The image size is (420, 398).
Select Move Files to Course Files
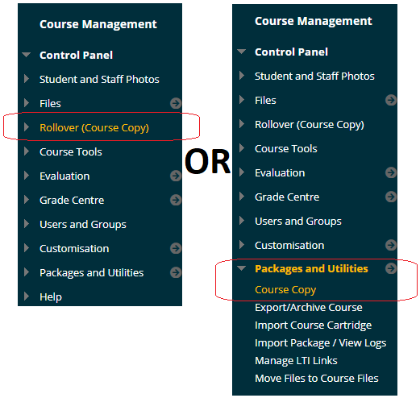click(317, 378)
